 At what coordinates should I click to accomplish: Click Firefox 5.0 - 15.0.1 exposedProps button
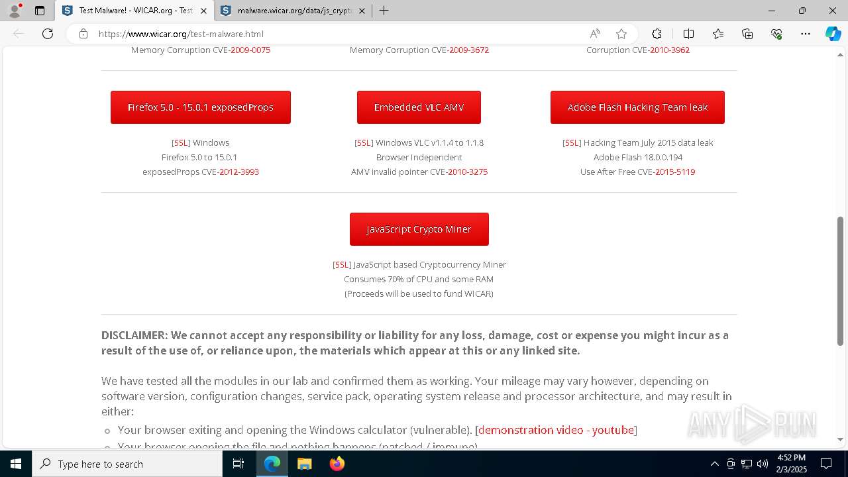tap(201, 107)
